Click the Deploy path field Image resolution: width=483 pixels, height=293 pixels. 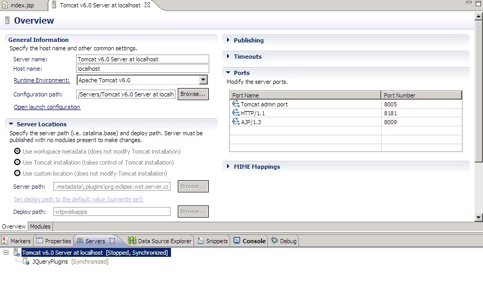point(112,212)
